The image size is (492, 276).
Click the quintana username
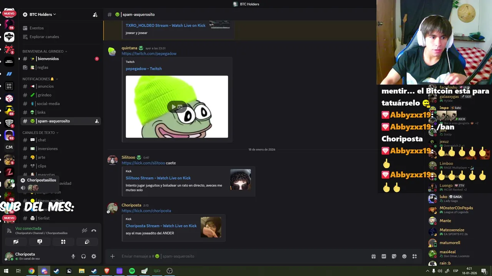coord(130,48)
